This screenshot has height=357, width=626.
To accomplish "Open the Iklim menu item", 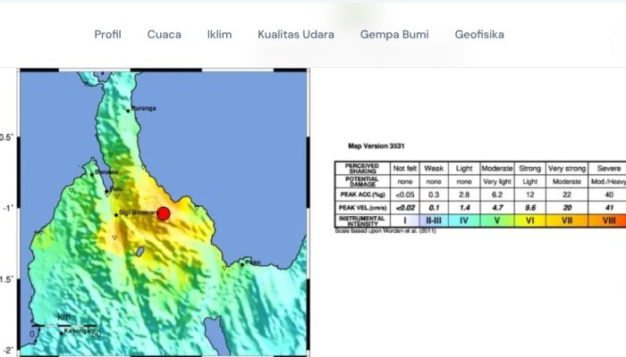I will point(219,35).
